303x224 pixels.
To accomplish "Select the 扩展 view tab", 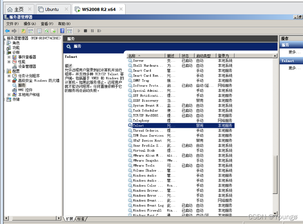I will [69, 219].
